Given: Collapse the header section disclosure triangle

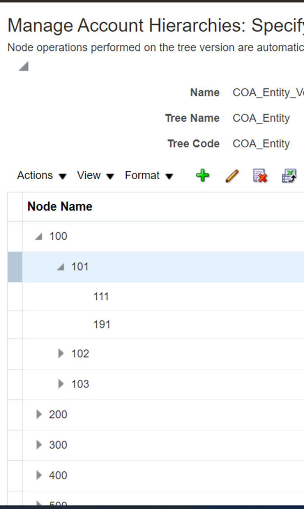Looking at the screenshot, I should pyautogui.click(x=23, y=66).
